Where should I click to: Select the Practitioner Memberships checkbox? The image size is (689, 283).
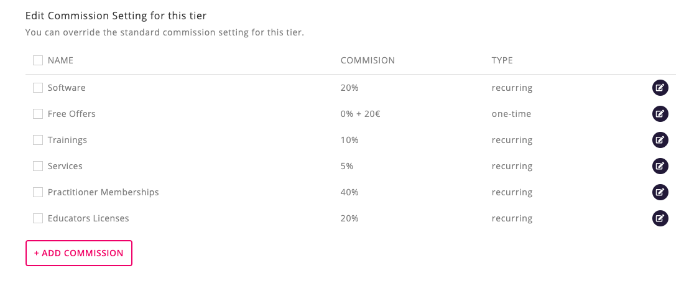38,192
